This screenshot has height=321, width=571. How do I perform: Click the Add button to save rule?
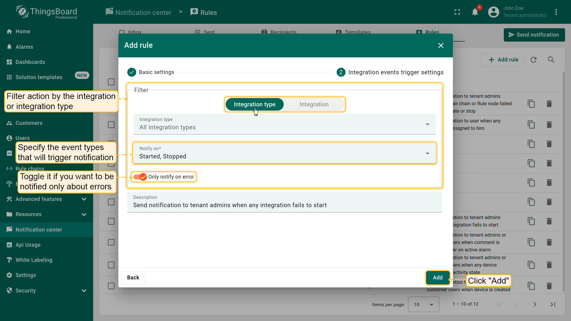437,278
